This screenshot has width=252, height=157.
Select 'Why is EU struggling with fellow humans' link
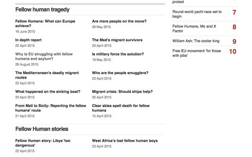tap(44, 57)
